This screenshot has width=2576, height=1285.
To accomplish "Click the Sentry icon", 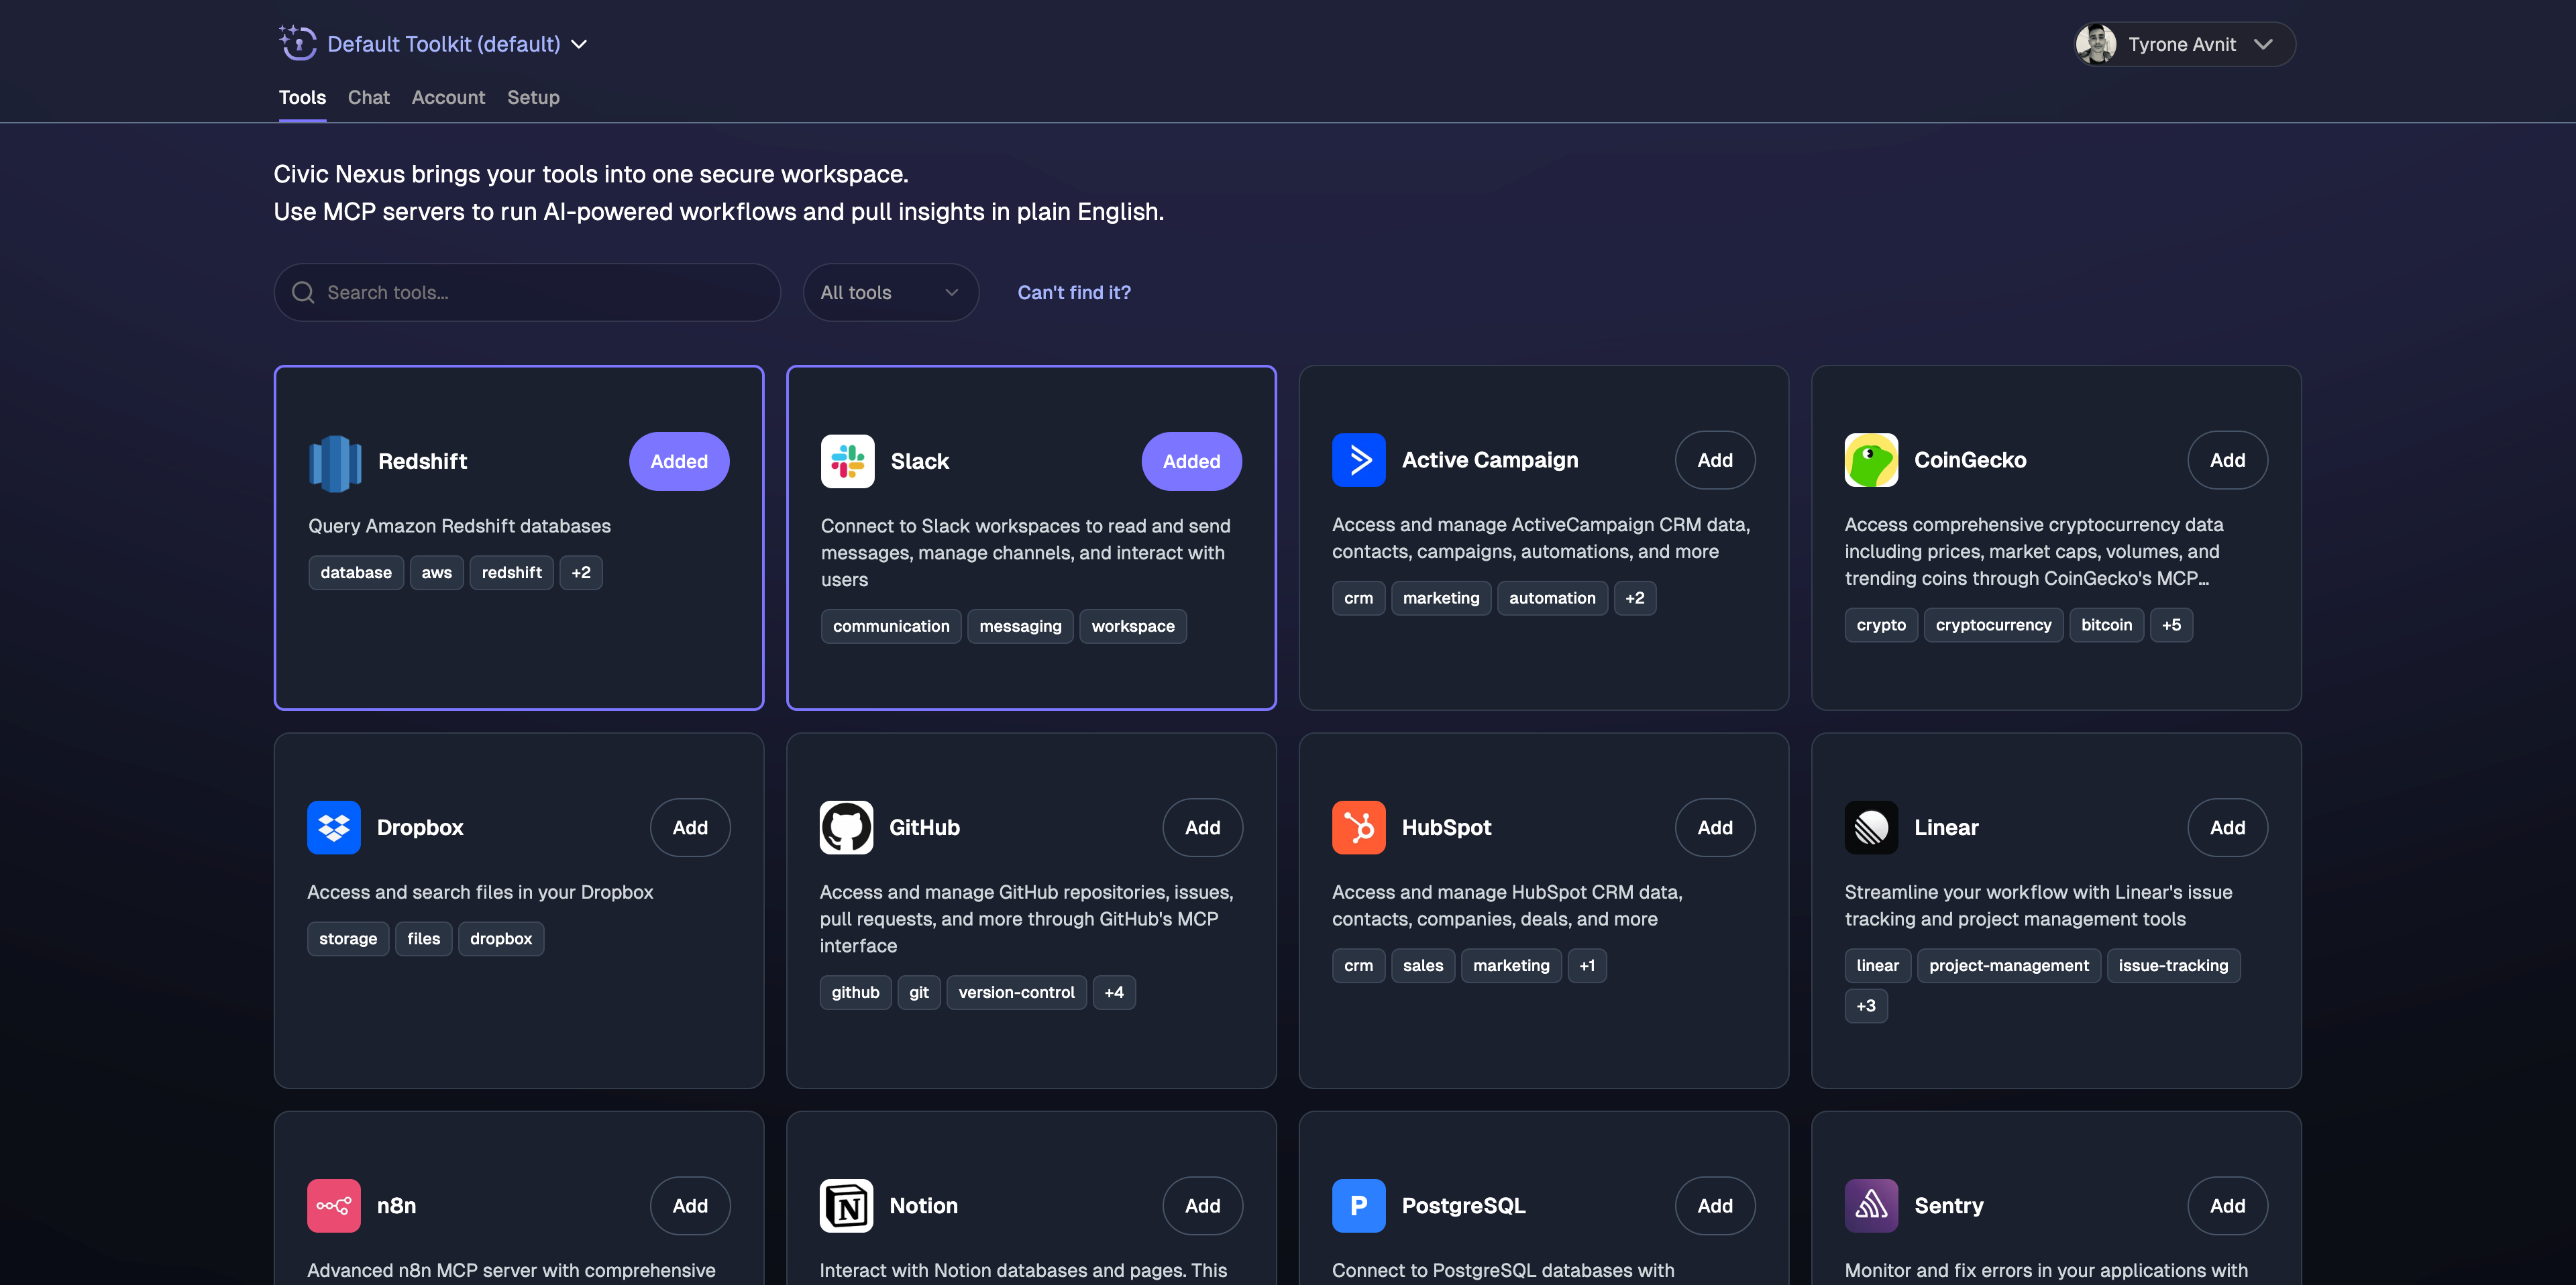I will (x=1870, y=1205).
